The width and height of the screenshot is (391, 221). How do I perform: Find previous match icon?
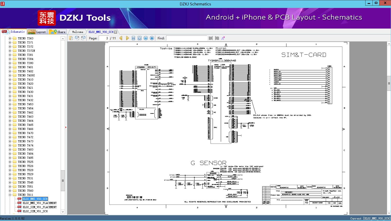click(211, 38)
